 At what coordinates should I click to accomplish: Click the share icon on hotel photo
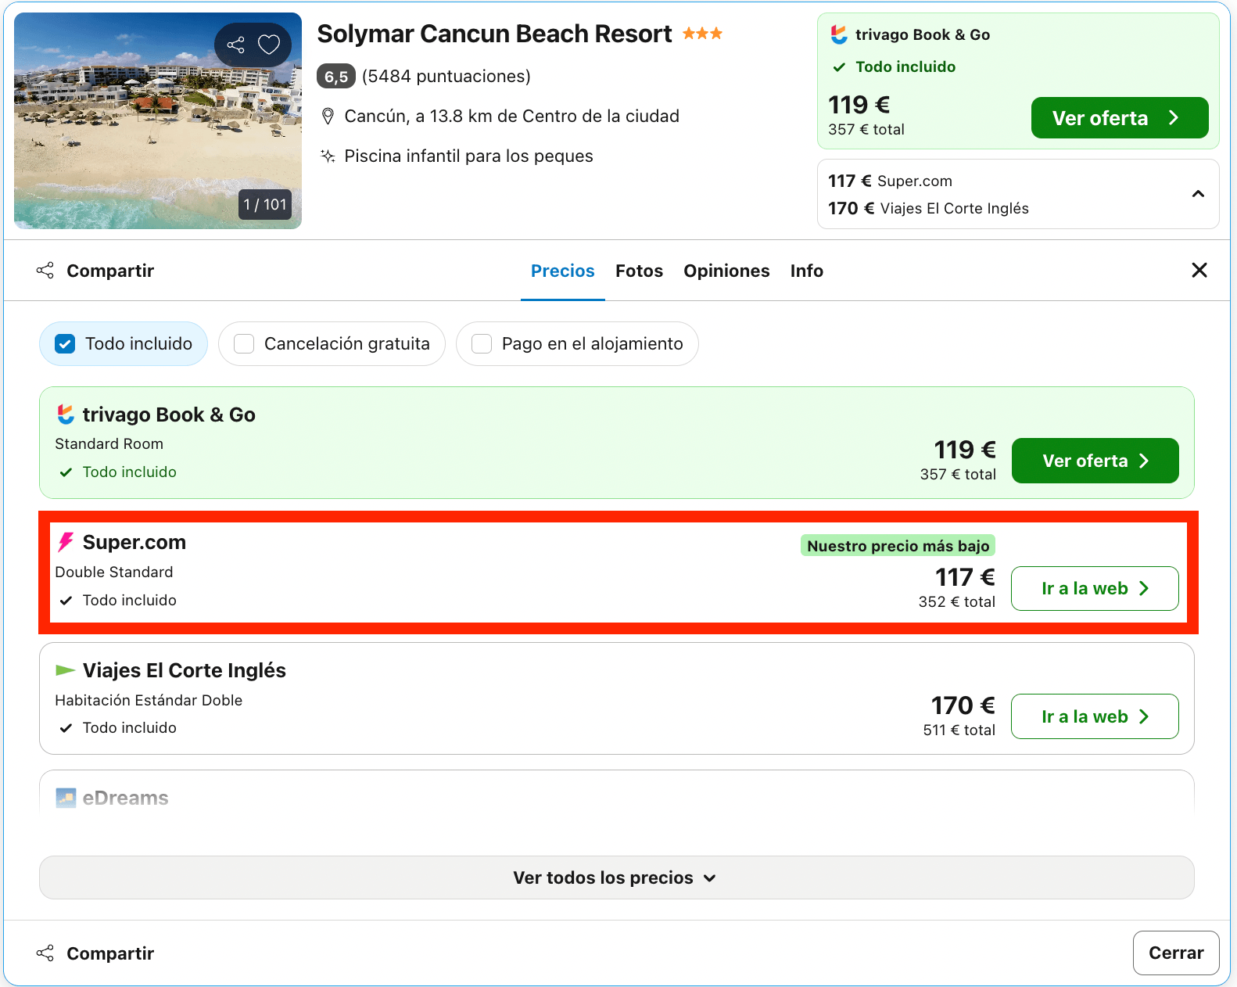click(235, 45)
